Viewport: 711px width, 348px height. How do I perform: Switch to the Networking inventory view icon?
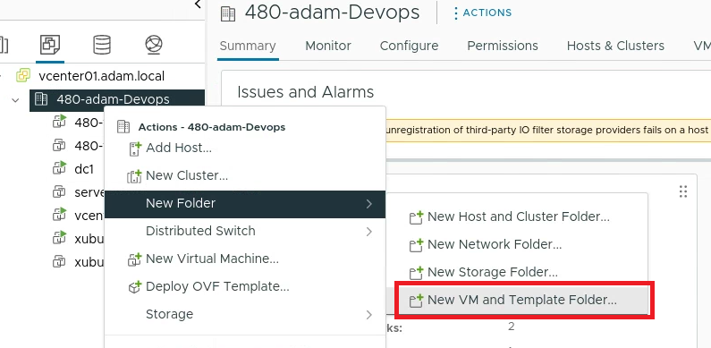pos(154,45)
